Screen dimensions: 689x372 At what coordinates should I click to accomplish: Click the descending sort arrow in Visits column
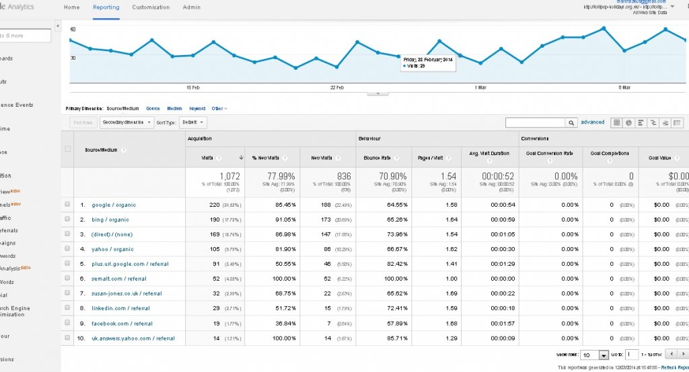(241, 158)
